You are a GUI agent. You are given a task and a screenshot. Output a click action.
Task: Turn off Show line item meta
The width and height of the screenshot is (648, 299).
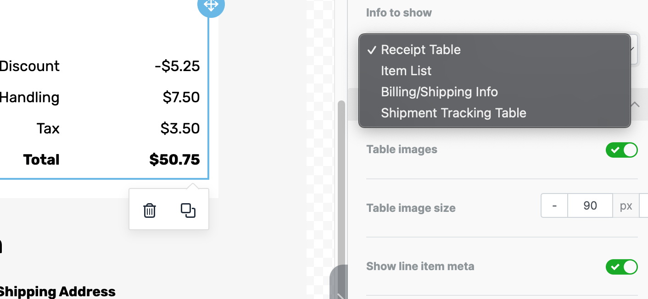[621, 266]
